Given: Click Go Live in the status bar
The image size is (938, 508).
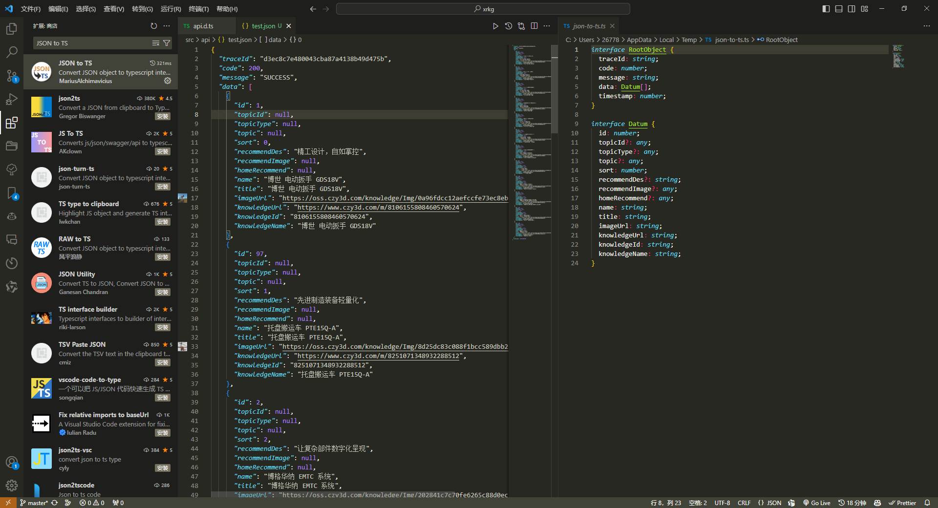Looking at the screenshot, I should click(817, 503).
